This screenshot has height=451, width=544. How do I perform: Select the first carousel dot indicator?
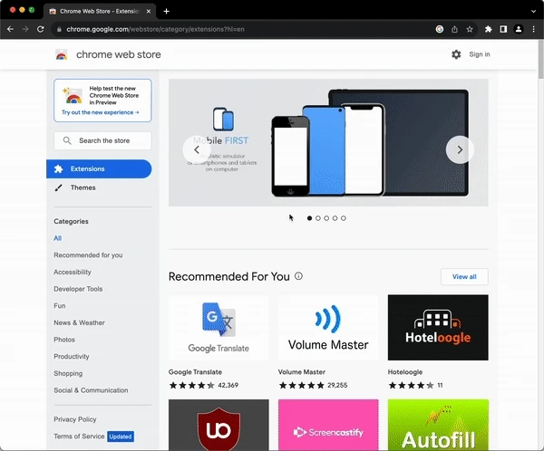pos(309,218)
